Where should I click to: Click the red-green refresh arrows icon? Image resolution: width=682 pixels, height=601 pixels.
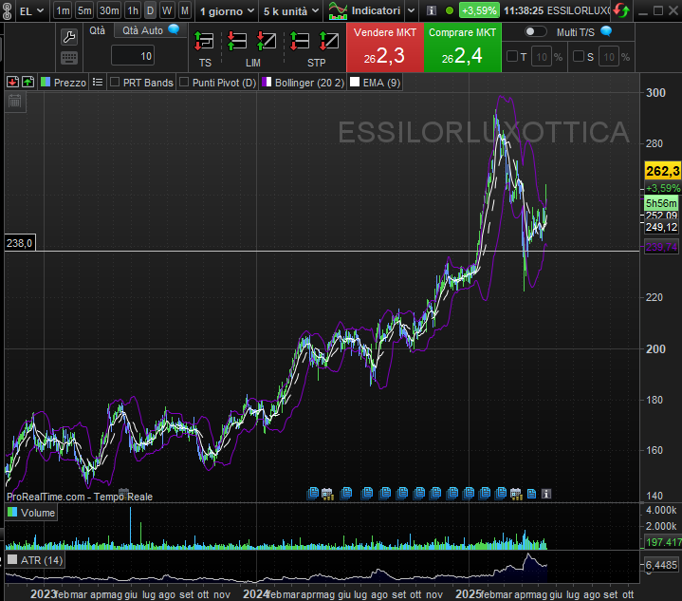tap(621, 10)
